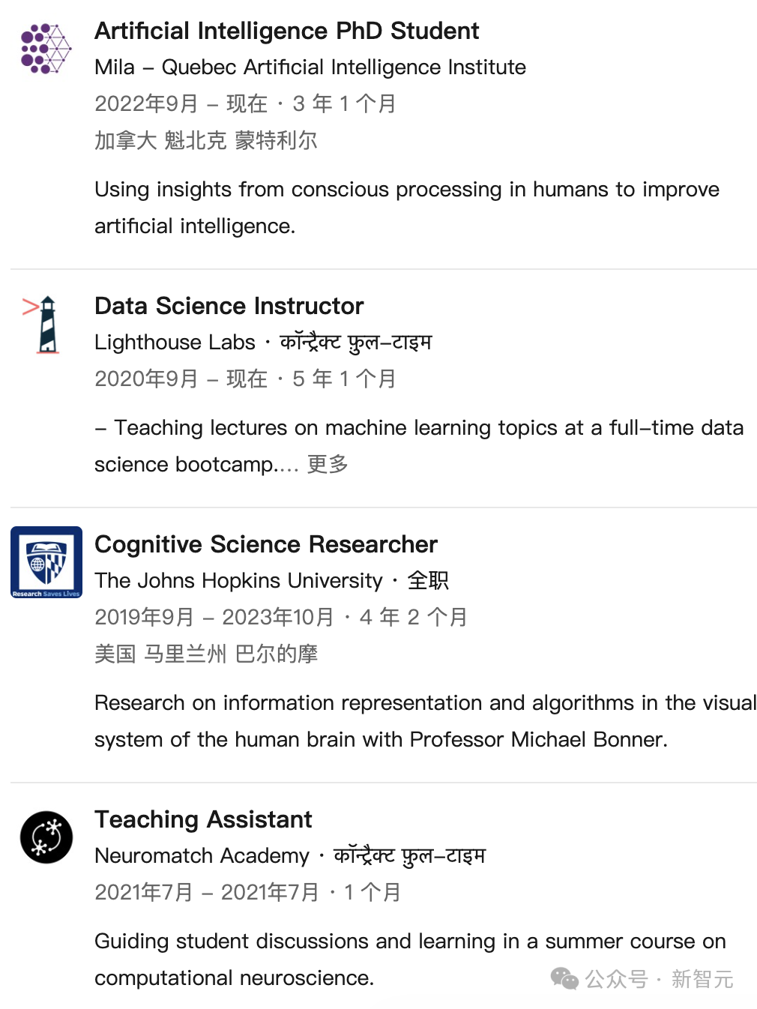This screenshot has width=757, height=1009.
Task: Select The Johns Hopkins University name
Action: 238,581
